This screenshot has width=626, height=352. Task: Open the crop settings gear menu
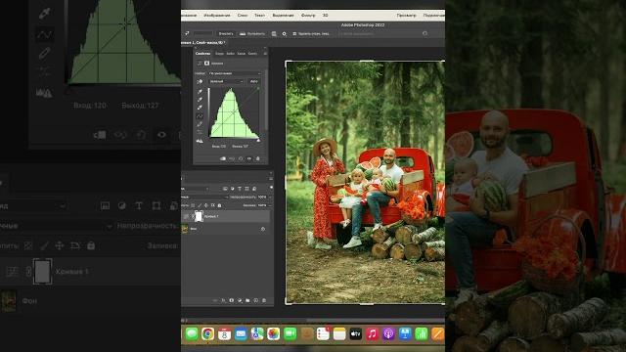pyautogui.click(x=285, y=34)
